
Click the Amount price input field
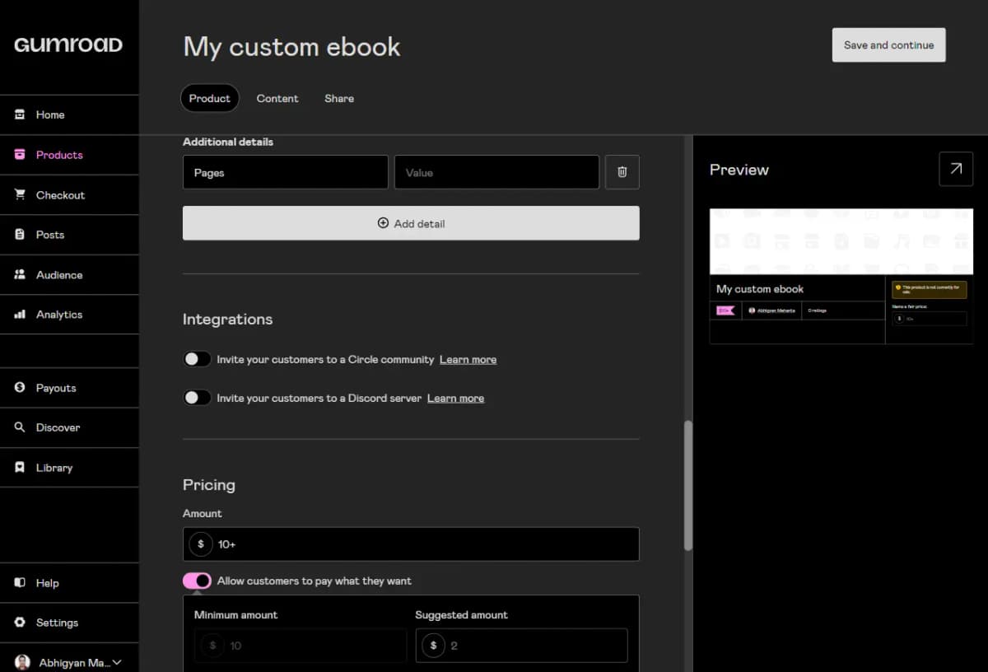pyautogui.click(x=411, y=544)
